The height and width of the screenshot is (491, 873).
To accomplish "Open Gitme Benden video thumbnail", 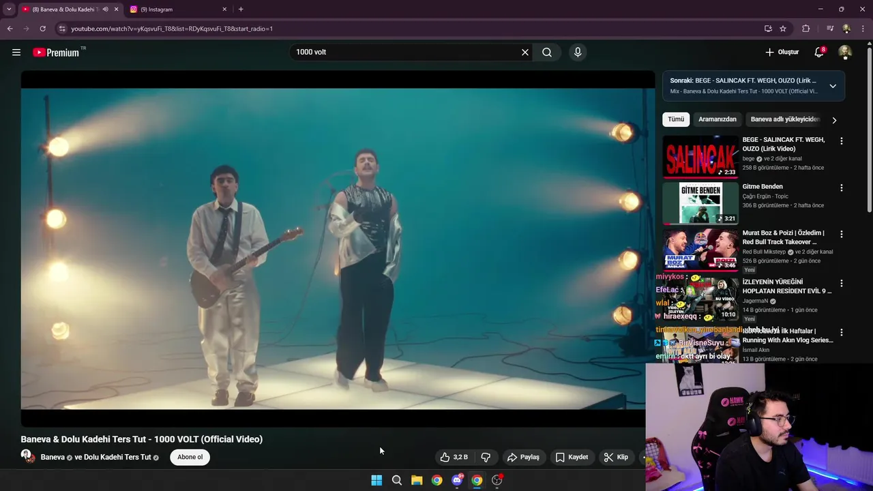I will [x=700, y=203].
